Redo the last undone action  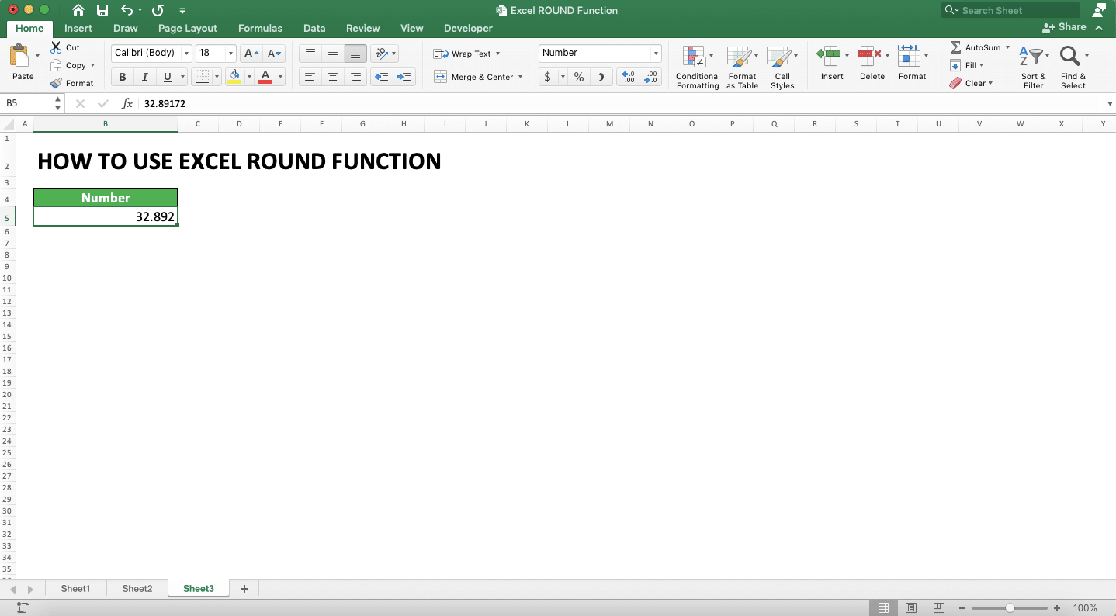point(158,10)
